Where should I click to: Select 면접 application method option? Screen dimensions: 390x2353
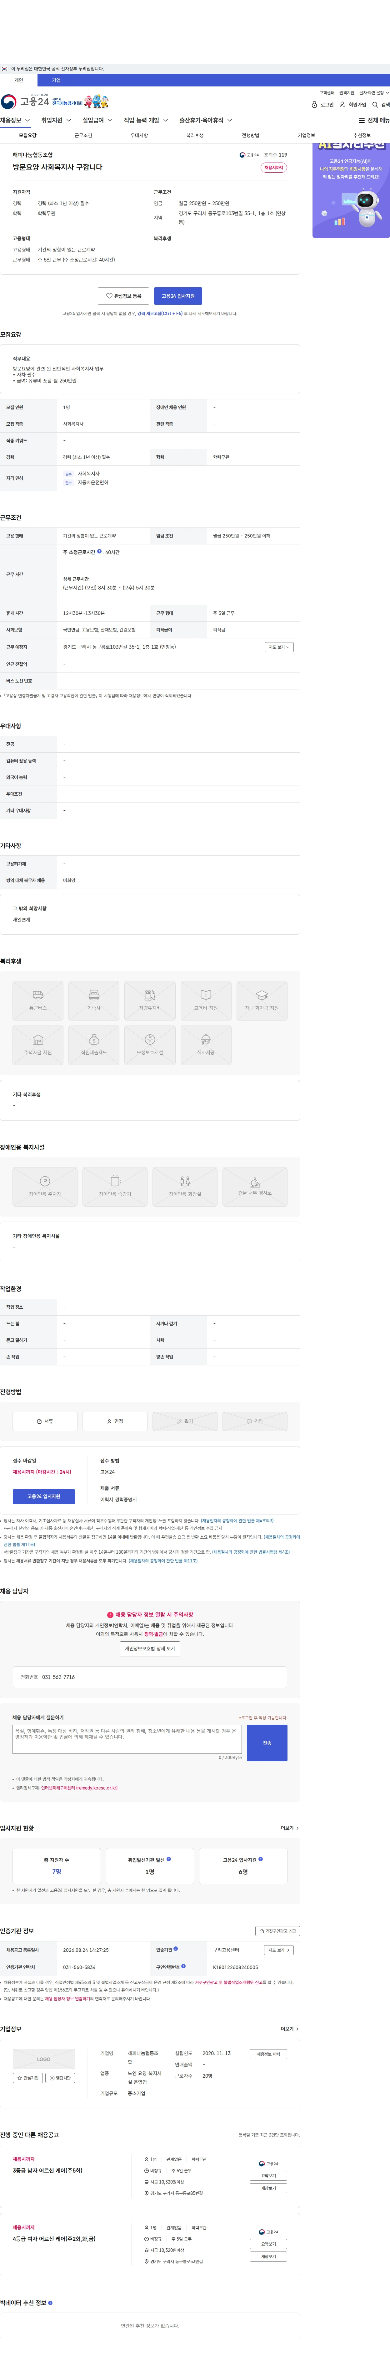pyautogui.click(x=115, y=1421)
